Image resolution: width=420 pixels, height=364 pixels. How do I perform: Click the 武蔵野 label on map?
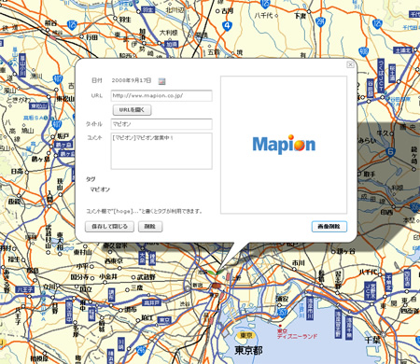pyautogui.click(x=146, y=277)
